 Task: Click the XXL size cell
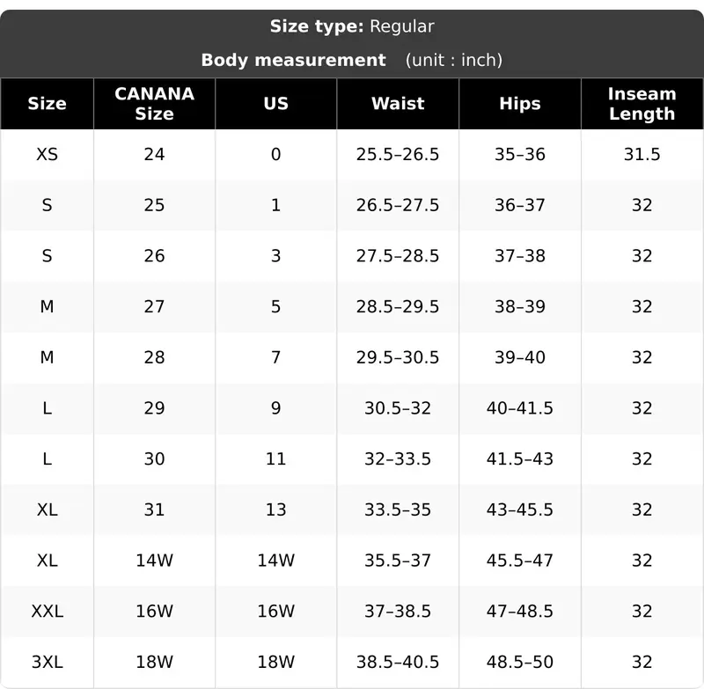click(48, 612)
